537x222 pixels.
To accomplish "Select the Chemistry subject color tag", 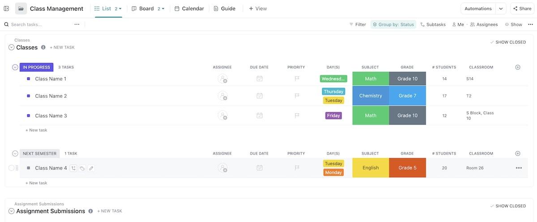I will 371,96.
